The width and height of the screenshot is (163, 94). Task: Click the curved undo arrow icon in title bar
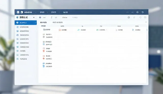(132, 12)
